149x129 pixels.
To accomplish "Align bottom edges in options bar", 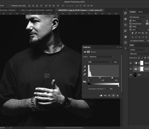I will 54,6.
